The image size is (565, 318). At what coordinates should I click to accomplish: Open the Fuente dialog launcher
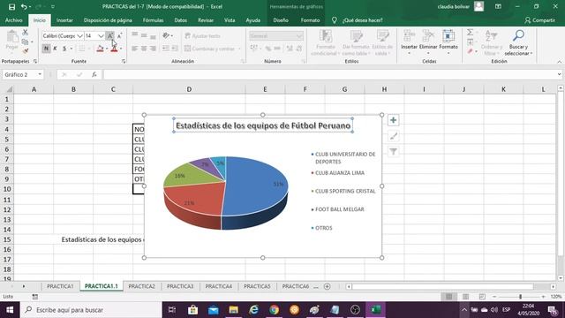tap(124, 62)
